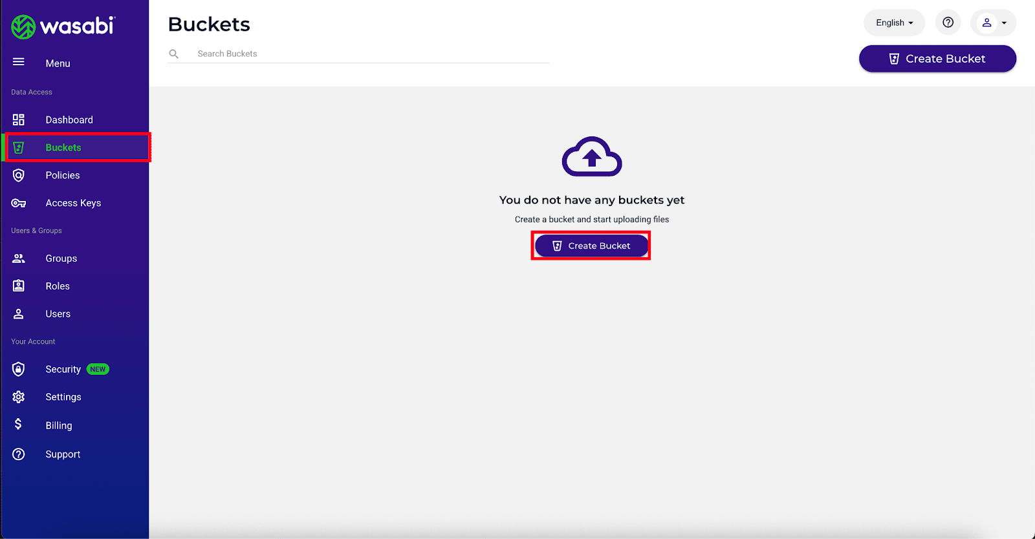
Task: Open help via top question mark icon
Action: (948, 23)
